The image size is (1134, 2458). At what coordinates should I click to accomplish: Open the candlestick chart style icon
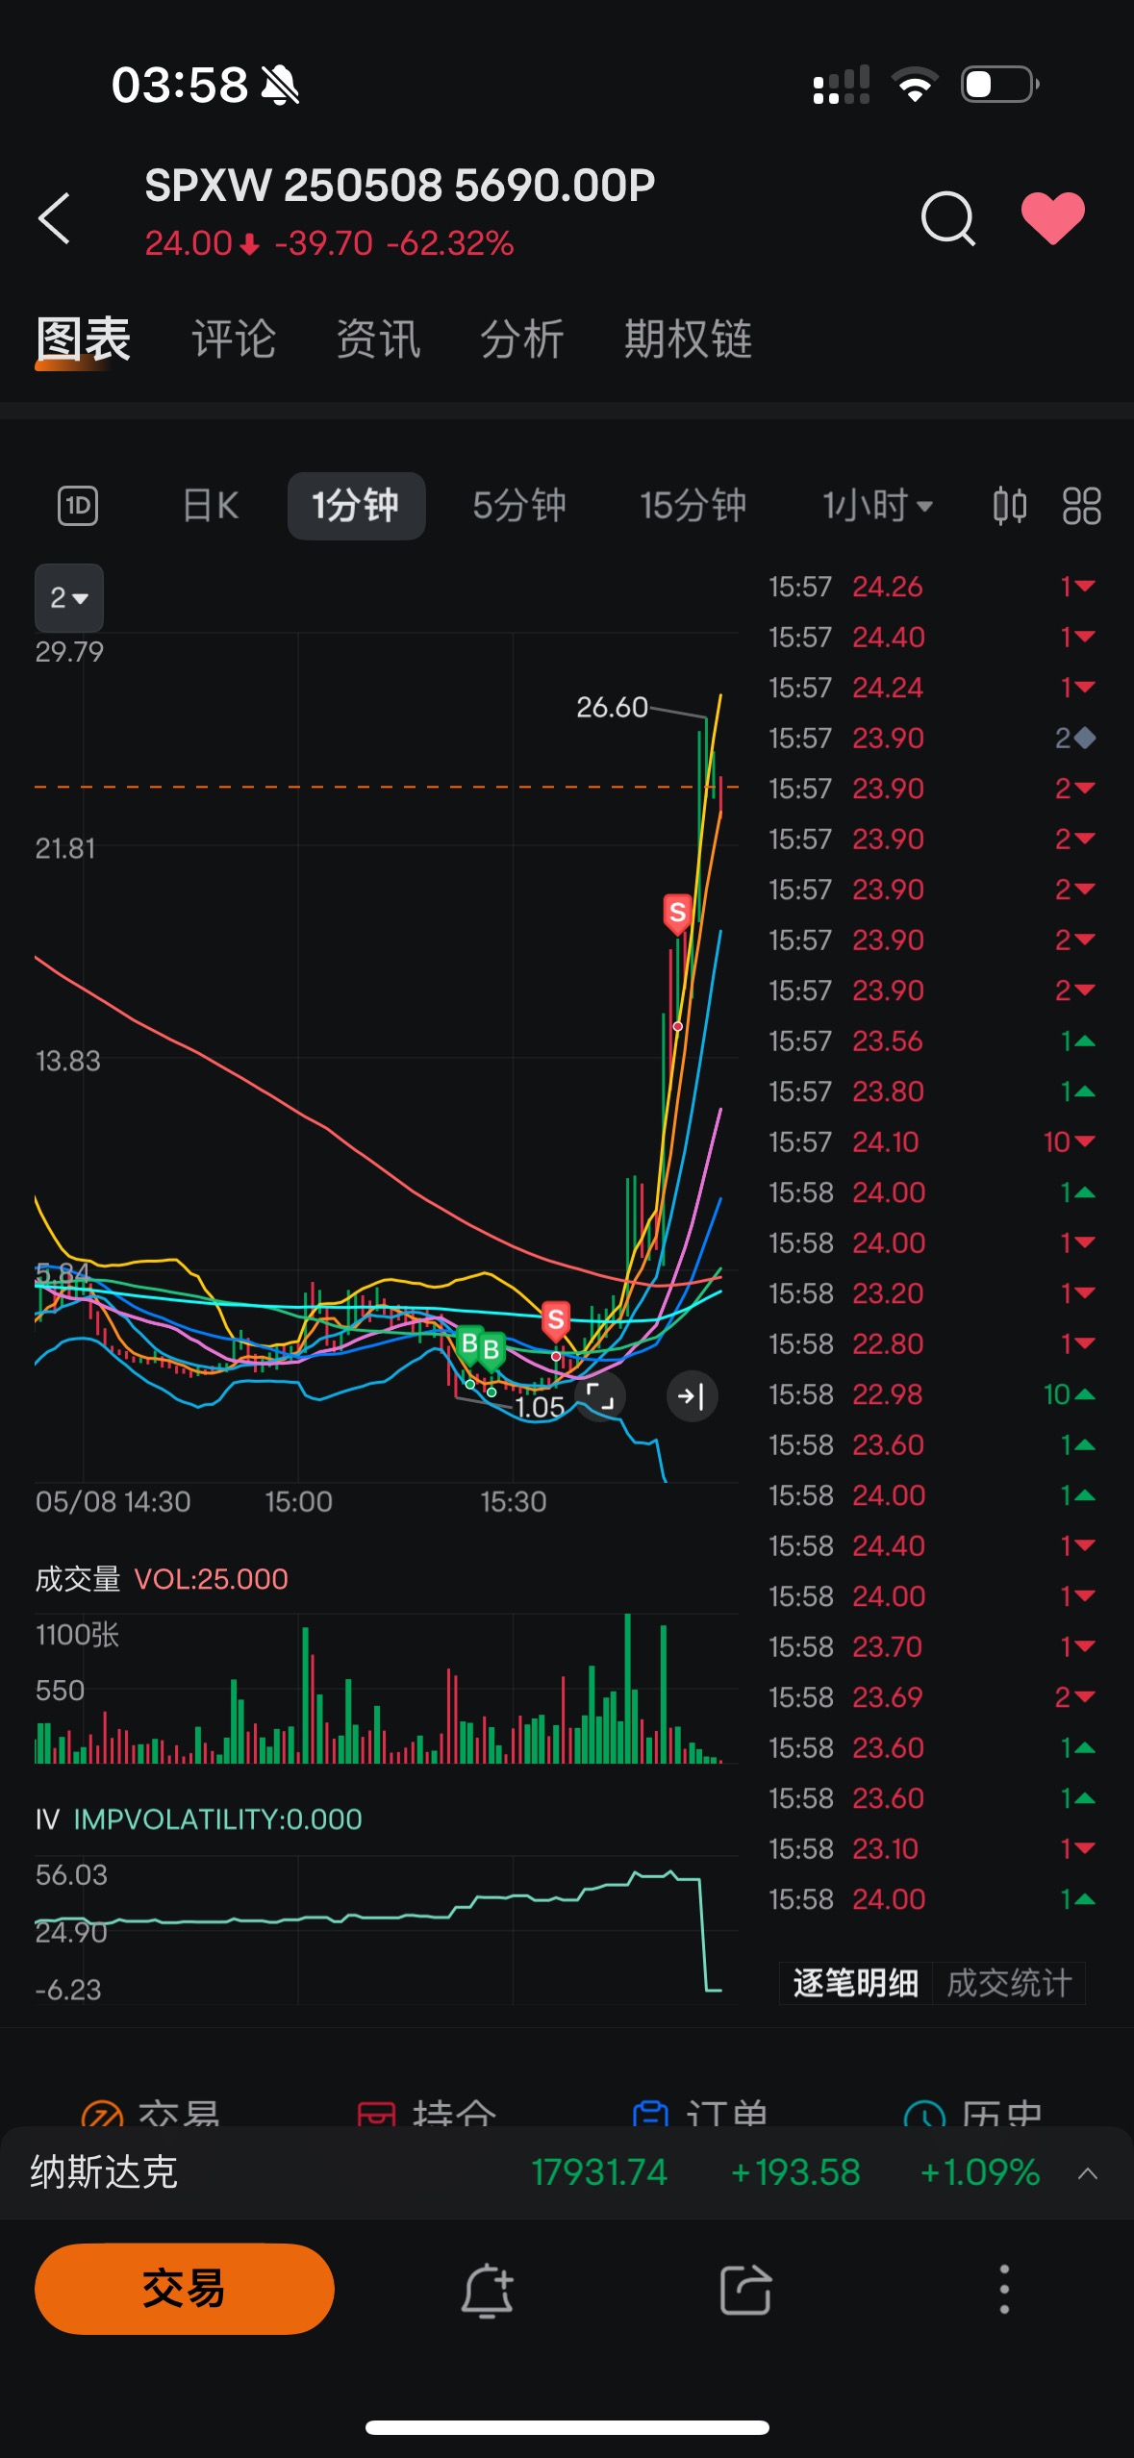coord(1010,506)
